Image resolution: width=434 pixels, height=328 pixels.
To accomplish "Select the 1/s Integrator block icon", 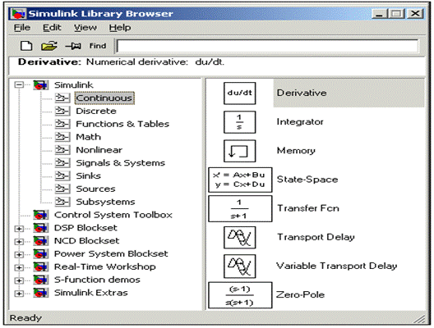I will tap(240, 122).
